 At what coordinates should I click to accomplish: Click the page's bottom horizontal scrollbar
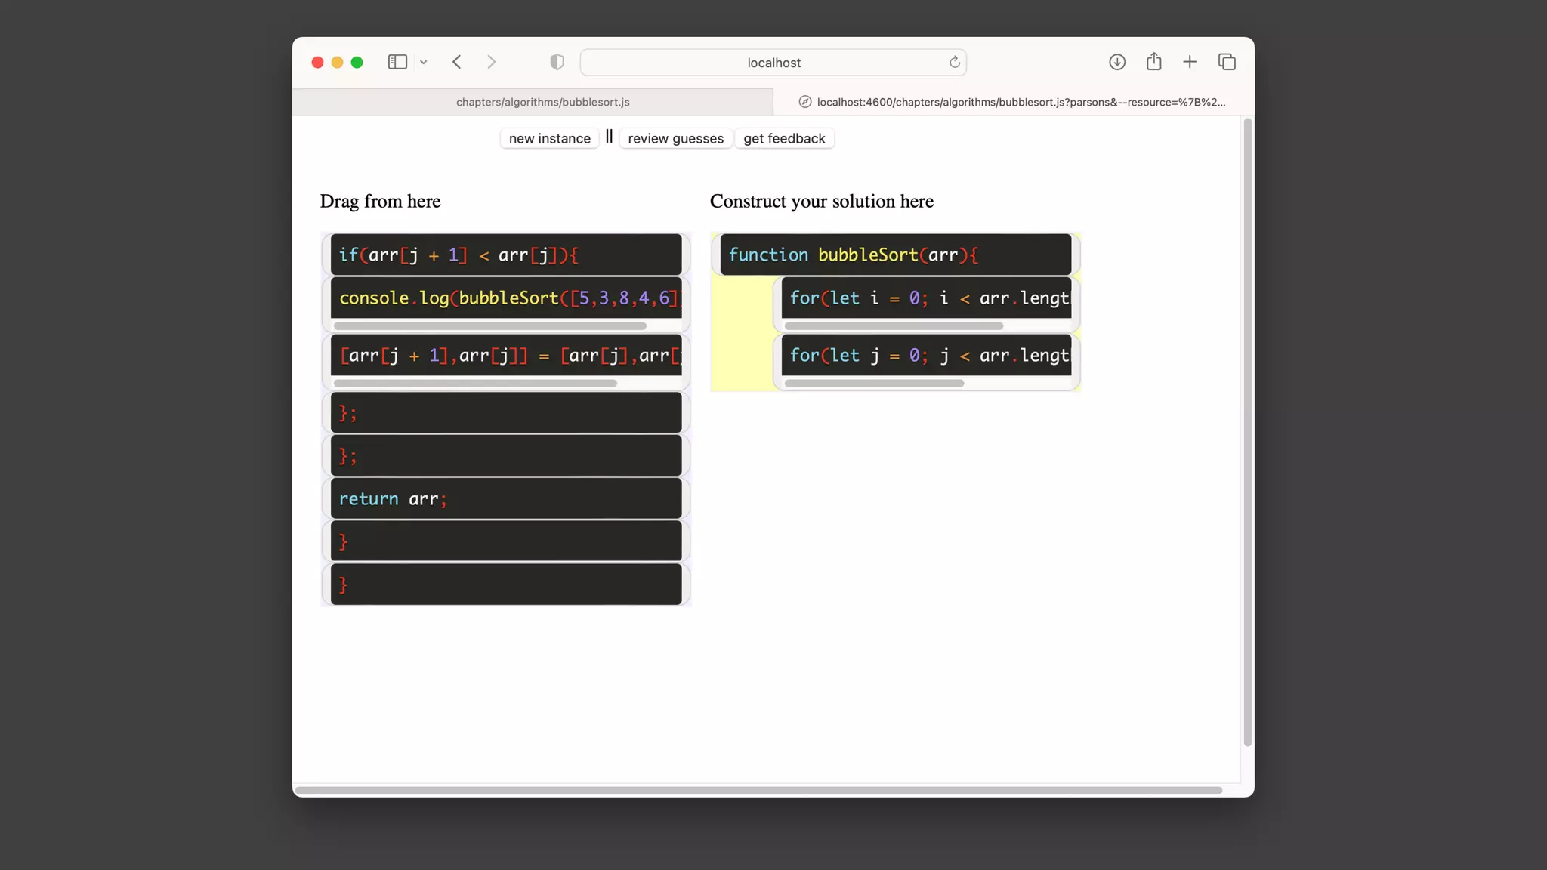tap(758, 791)
